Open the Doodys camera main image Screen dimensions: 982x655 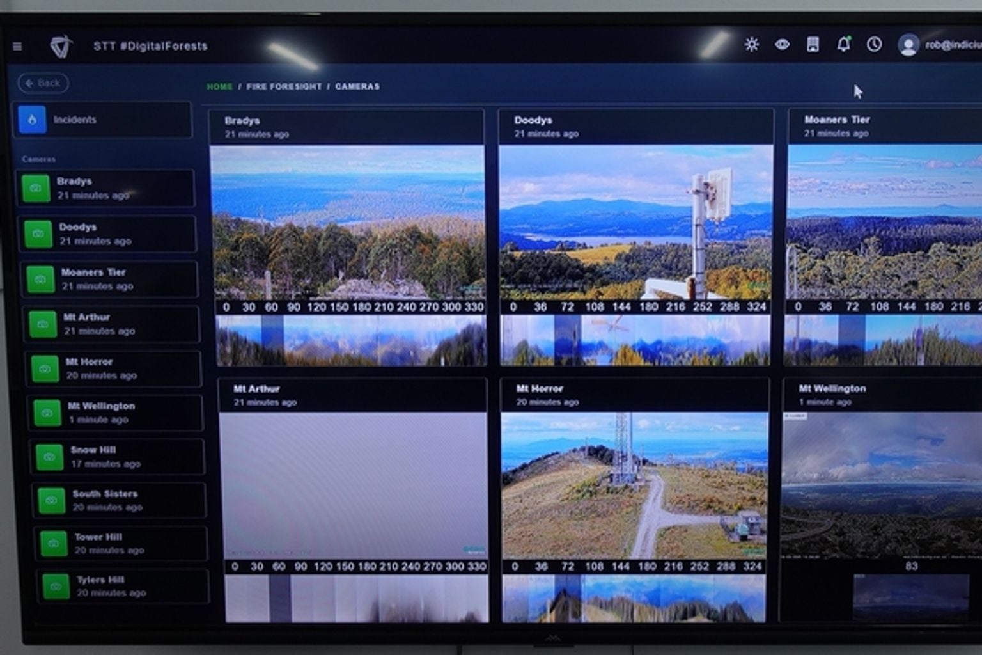coord(635,221)
